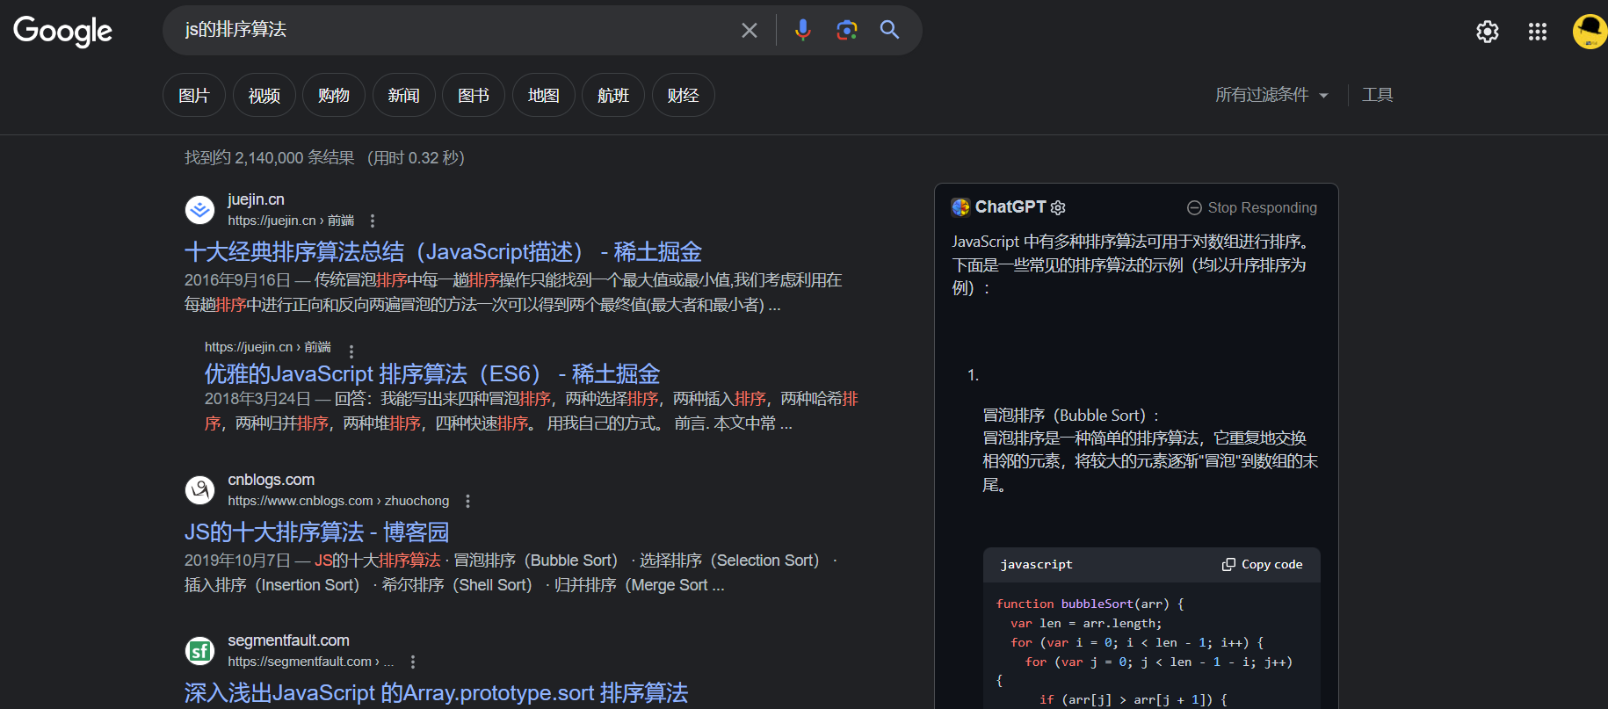Open more options for ES6 juejin result
This screenshot has height=709, width=1608.
[351, 351]
